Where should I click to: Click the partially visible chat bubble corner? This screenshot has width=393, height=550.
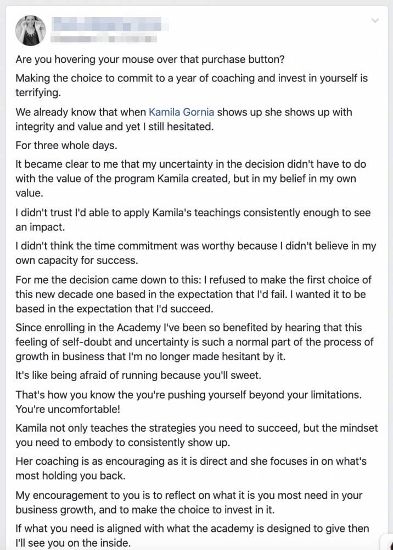388,542
